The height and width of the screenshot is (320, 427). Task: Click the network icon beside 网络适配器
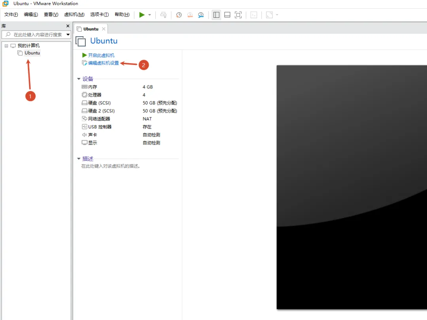click(85, 119)
